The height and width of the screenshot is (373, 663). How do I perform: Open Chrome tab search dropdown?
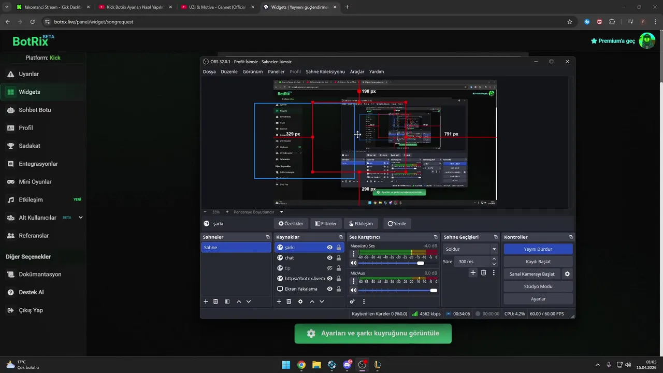coord(7,7)
